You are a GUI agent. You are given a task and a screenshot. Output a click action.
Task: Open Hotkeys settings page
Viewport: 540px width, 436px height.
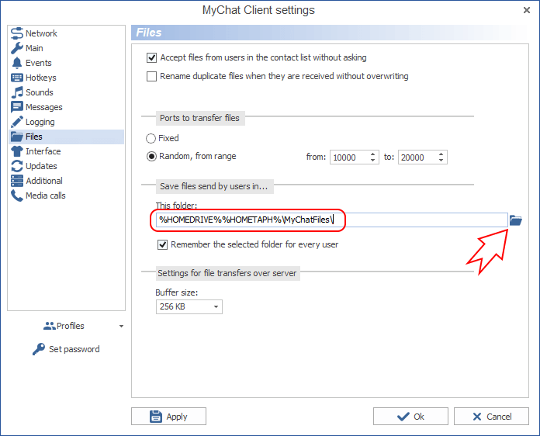coord(66,78)
